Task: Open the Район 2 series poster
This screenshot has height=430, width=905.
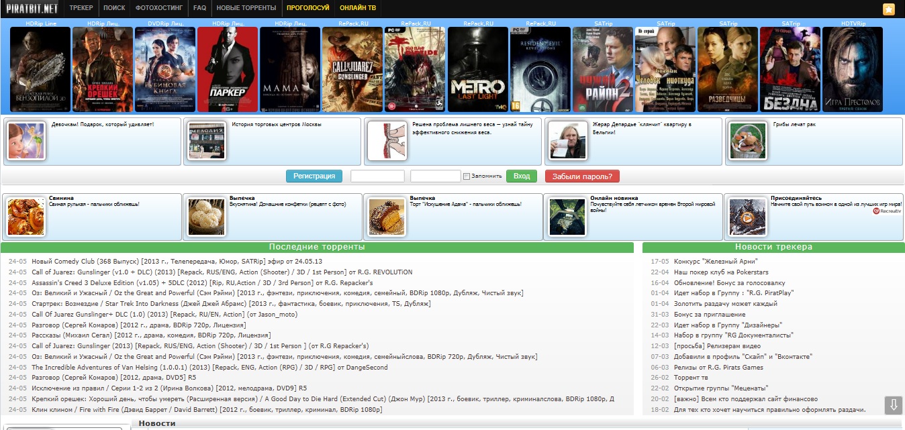Action: coord(603,69)
